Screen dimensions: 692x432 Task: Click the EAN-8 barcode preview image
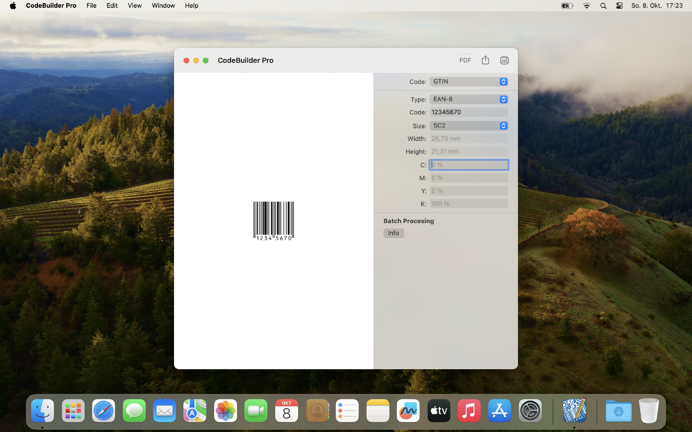[x=274, y=221]
